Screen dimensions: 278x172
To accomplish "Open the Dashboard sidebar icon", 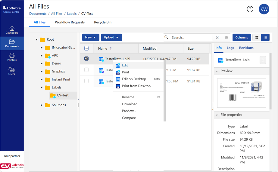I will click(x=12, y=29).
